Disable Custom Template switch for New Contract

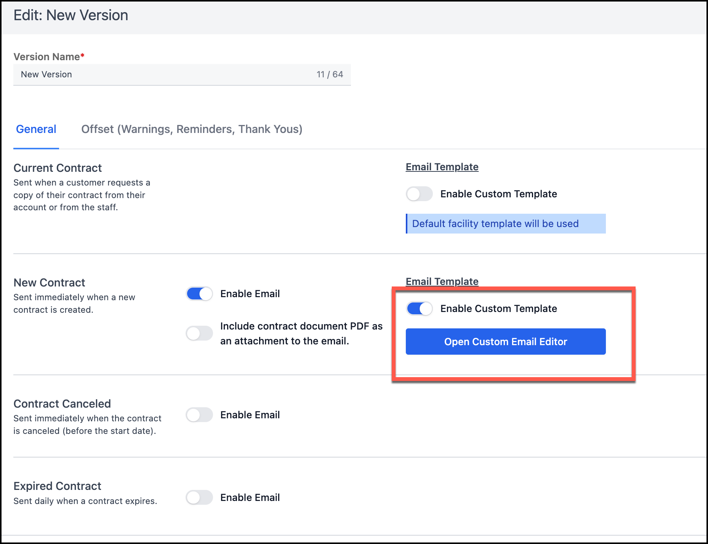click(x=419, y=309)
